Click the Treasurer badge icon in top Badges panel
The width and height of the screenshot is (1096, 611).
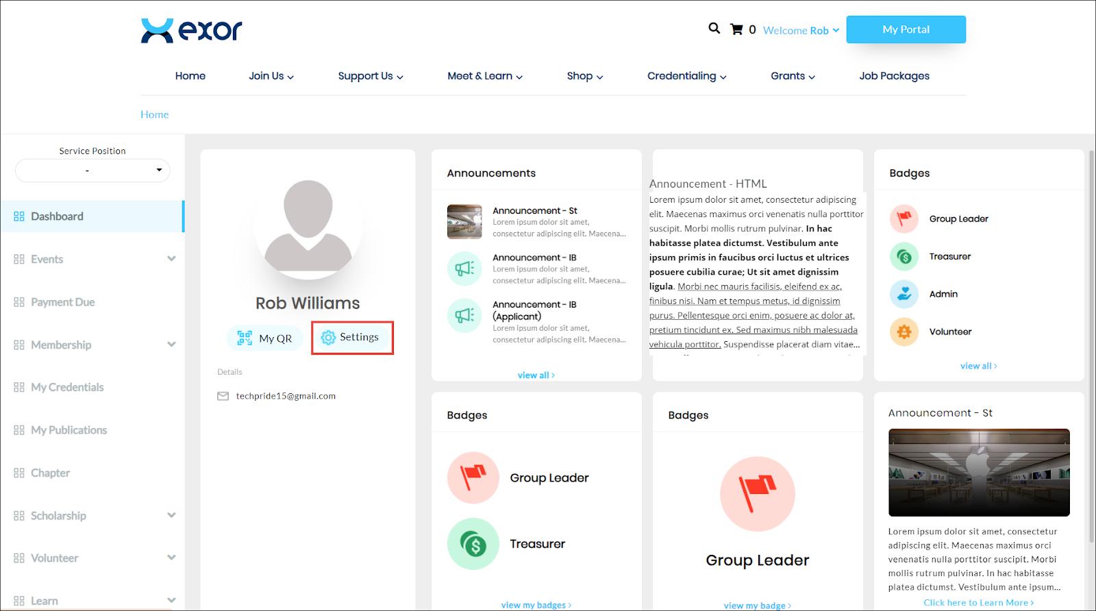(x=904, y=257)
